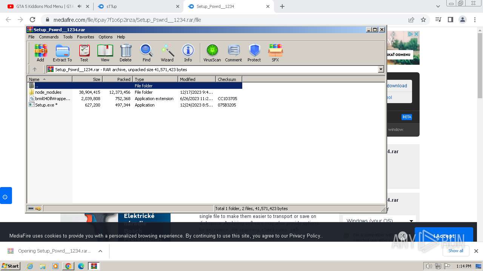Click checksum value CC1D3705
The height and width of the screenshot is (271, 483).
click(x=227, y=99)
